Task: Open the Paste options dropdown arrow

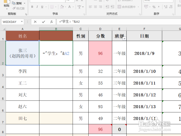Action: (7, 9)
